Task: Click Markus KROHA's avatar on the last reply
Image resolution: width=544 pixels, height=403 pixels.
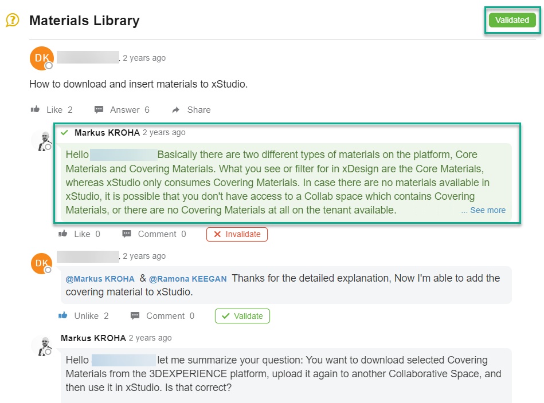Action: (x=42, y=346)
